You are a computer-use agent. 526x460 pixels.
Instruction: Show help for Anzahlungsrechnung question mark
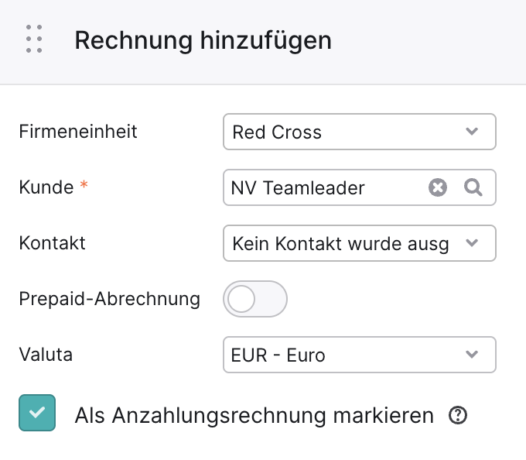point(458,415)
